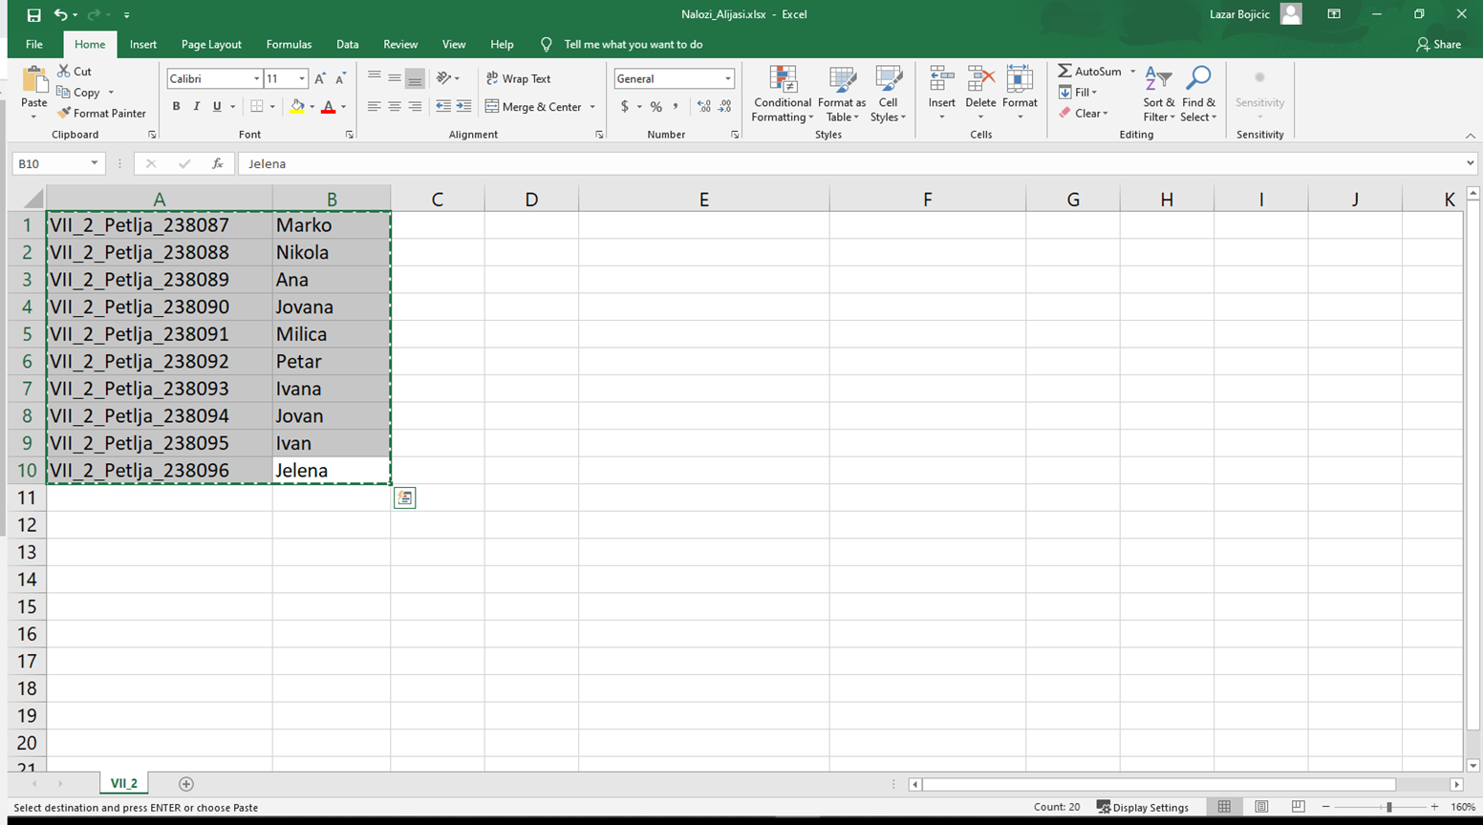Open the Sort & Filter tool
This screenshot has width=1483, height=825.
(1158, 94)
